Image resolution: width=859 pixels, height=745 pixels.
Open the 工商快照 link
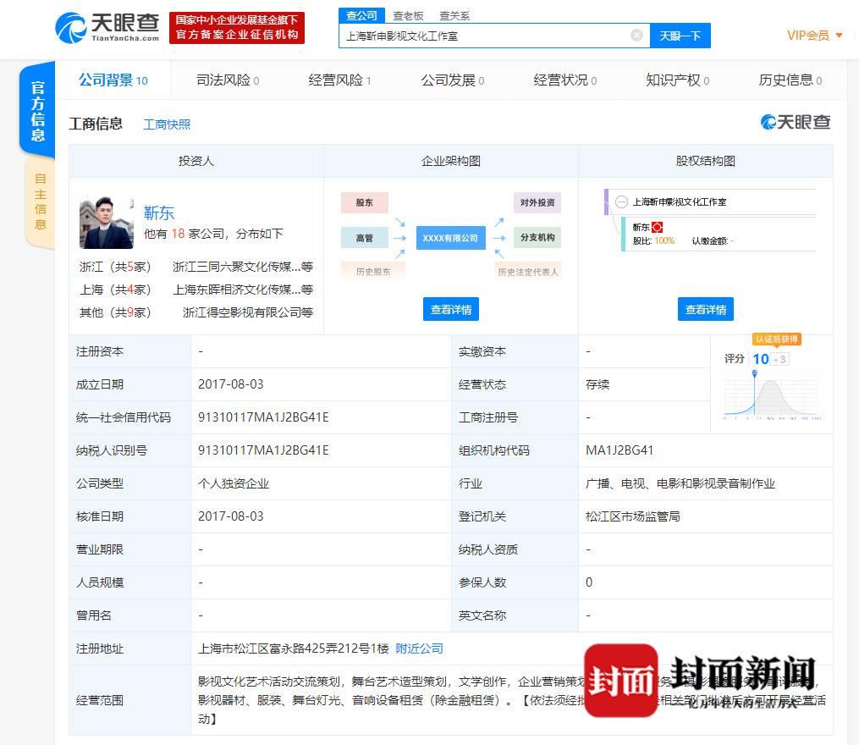point(167,124)
